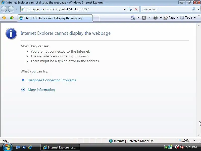Click the Refresh page button
The height and width of the screenshot is (151, 201).
(130, 9)
